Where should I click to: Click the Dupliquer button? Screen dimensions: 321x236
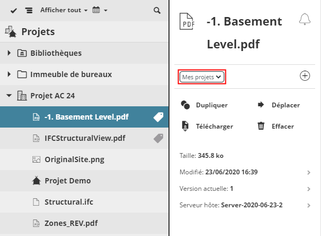205,105
